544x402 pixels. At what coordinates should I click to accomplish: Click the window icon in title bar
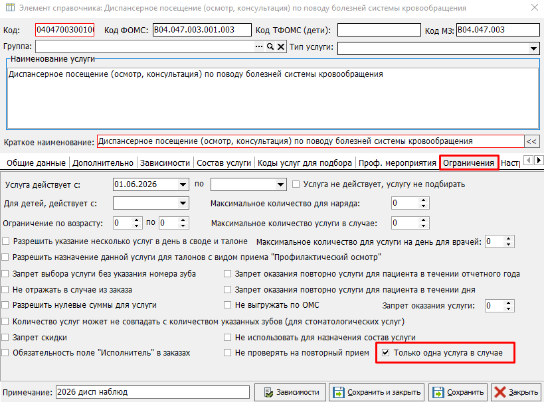pos(11,7)
